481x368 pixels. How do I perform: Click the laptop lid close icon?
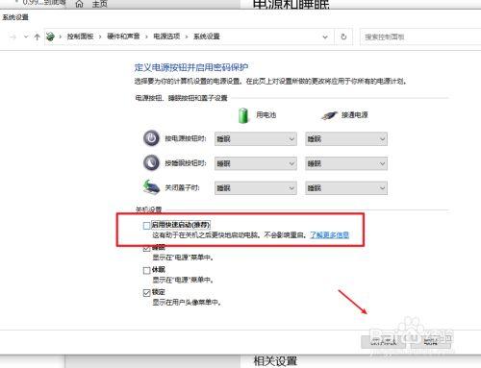(151, 187)
